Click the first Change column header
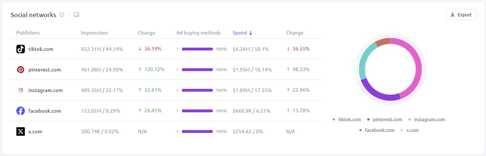The width and height of the screenshot is (486, 156). [x=146, y=33]
